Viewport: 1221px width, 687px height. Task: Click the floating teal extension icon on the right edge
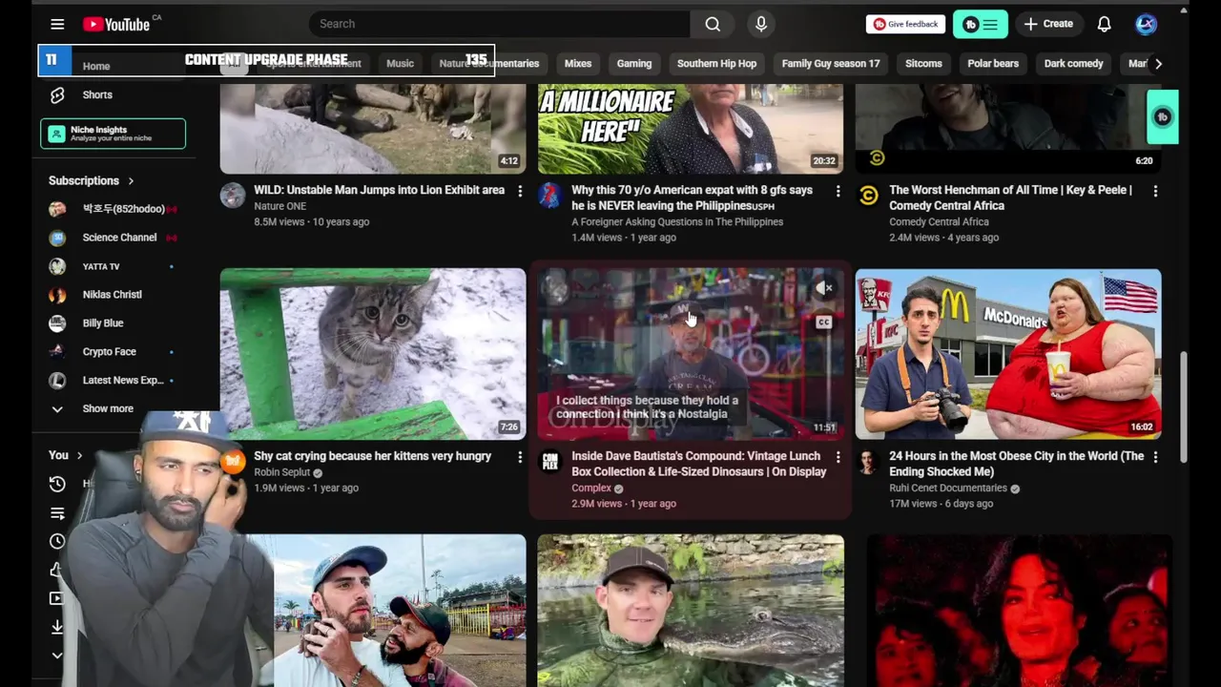point(1162,116)
